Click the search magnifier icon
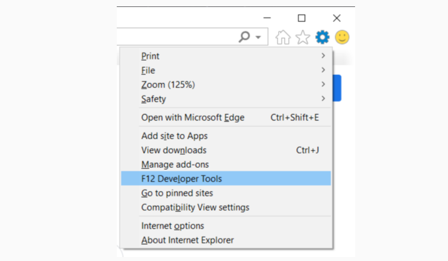This screenshot has width=448, height=261. (x=244, y=37)
